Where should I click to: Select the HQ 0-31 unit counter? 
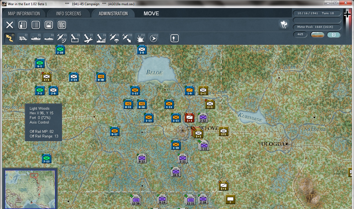pyautogui.click(x=128, y=104)
